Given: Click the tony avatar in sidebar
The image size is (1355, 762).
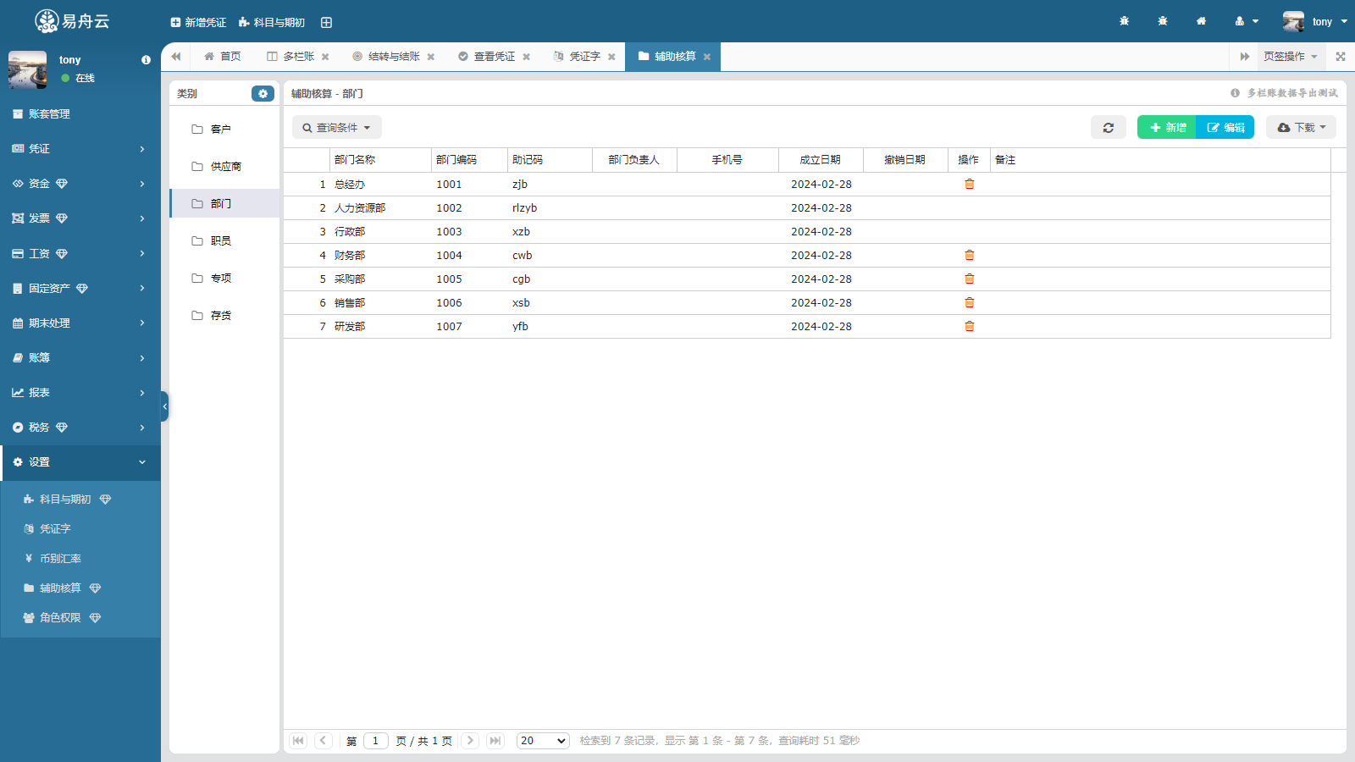Looking at the screenshot, I should click(x=27, y=69).
